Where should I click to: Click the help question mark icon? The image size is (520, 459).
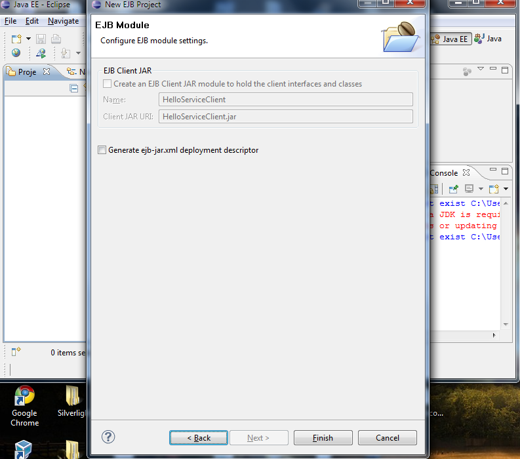click(x=108, y=437)
